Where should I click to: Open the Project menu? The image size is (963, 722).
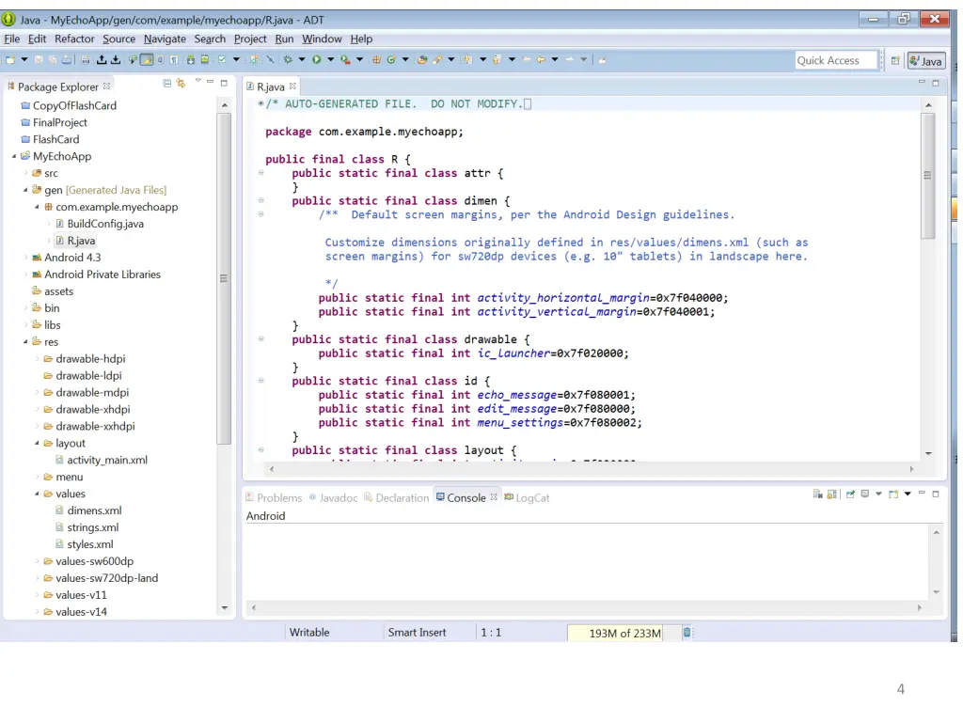point(250,39)
